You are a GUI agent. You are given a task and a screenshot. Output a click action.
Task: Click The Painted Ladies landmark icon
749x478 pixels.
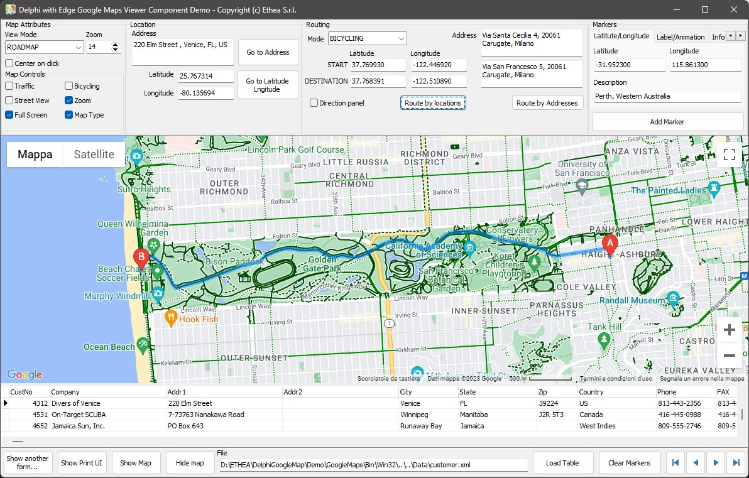(x=714, y=189)
